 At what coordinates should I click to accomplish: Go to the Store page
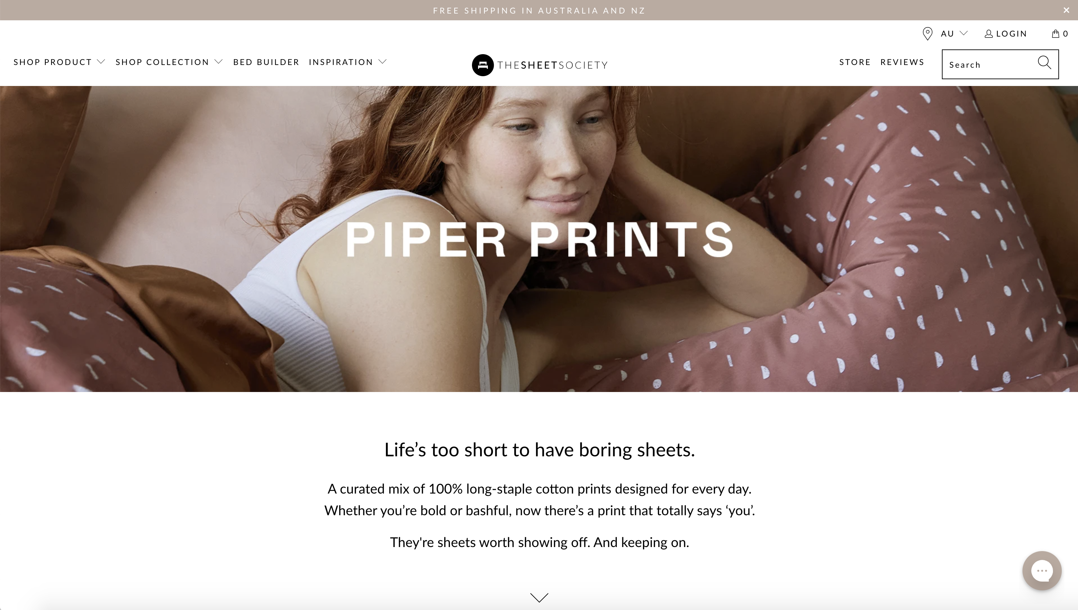click(855, 62)
